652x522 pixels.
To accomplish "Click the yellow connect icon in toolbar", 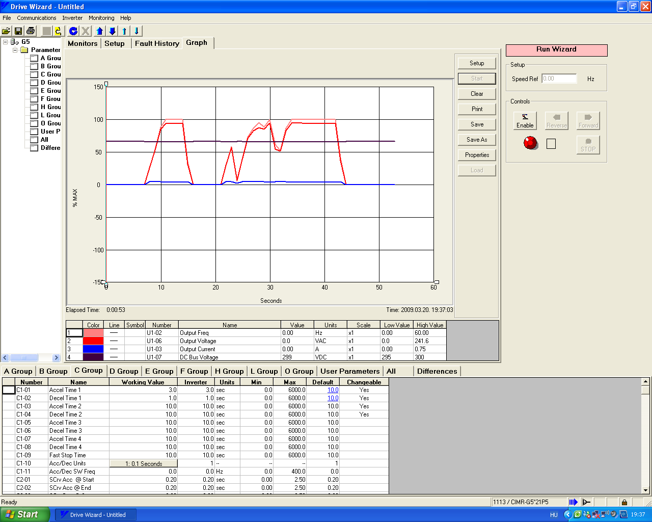I will coord(58,31).
